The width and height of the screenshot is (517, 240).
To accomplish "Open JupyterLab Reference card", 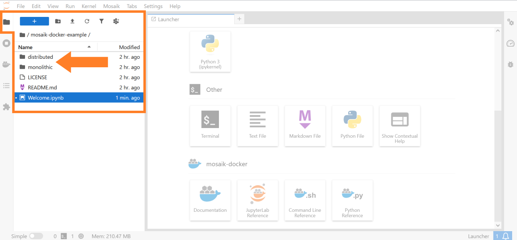I will point(258,200).
